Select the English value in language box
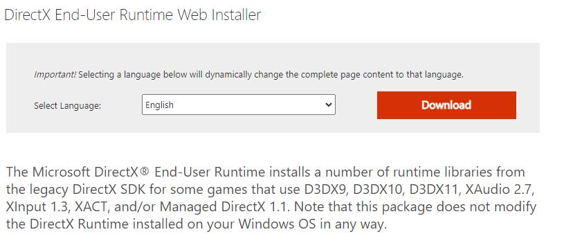The height and width of the screenshot is (250, 573). pos(159,105)
